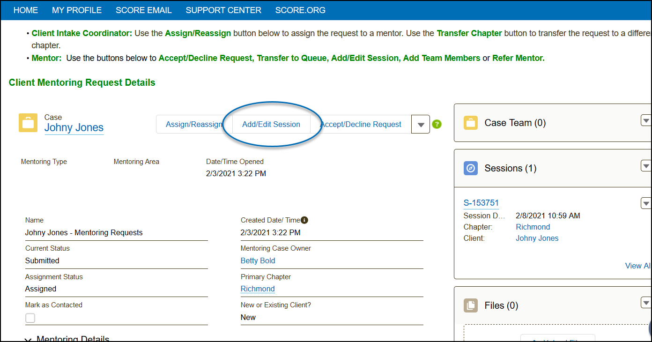Image resolution: width=652 pixels, height=342 pixels.
Task: Open the SUPPORT CENTER menu item
Action: click(x=223, y=10)
